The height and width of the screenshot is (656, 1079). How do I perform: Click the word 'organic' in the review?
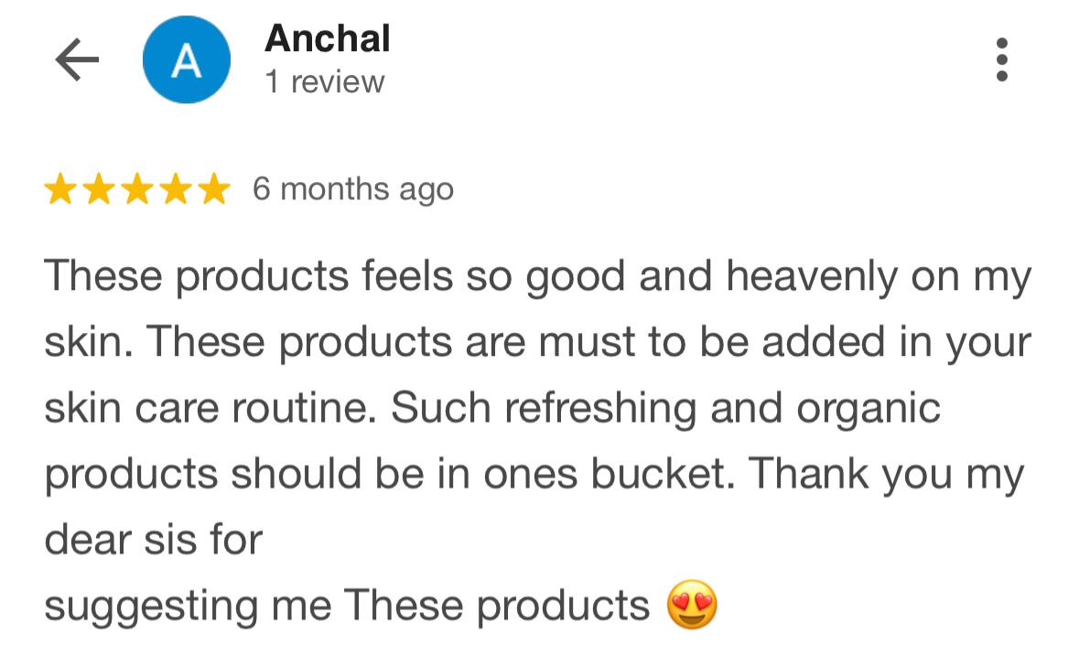(868, 408)
